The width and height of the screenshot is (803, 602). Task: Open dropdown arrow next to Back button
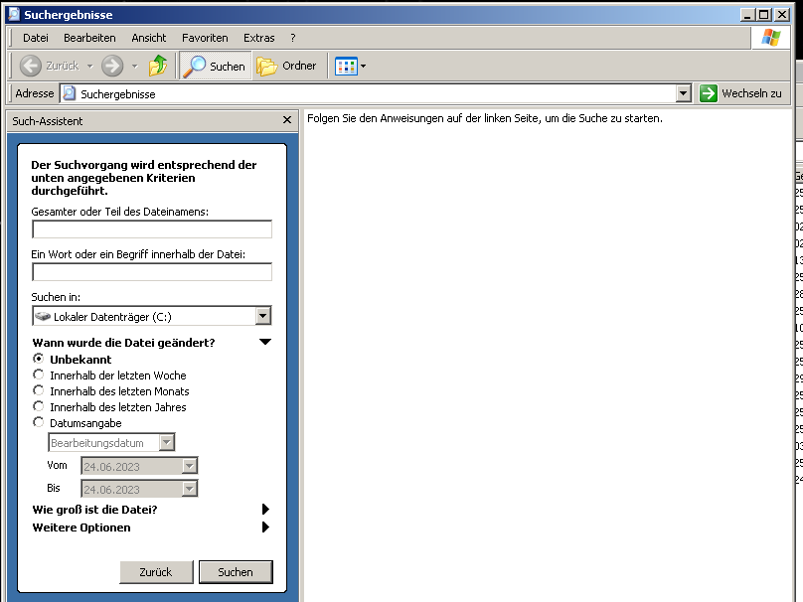point(90,66)
